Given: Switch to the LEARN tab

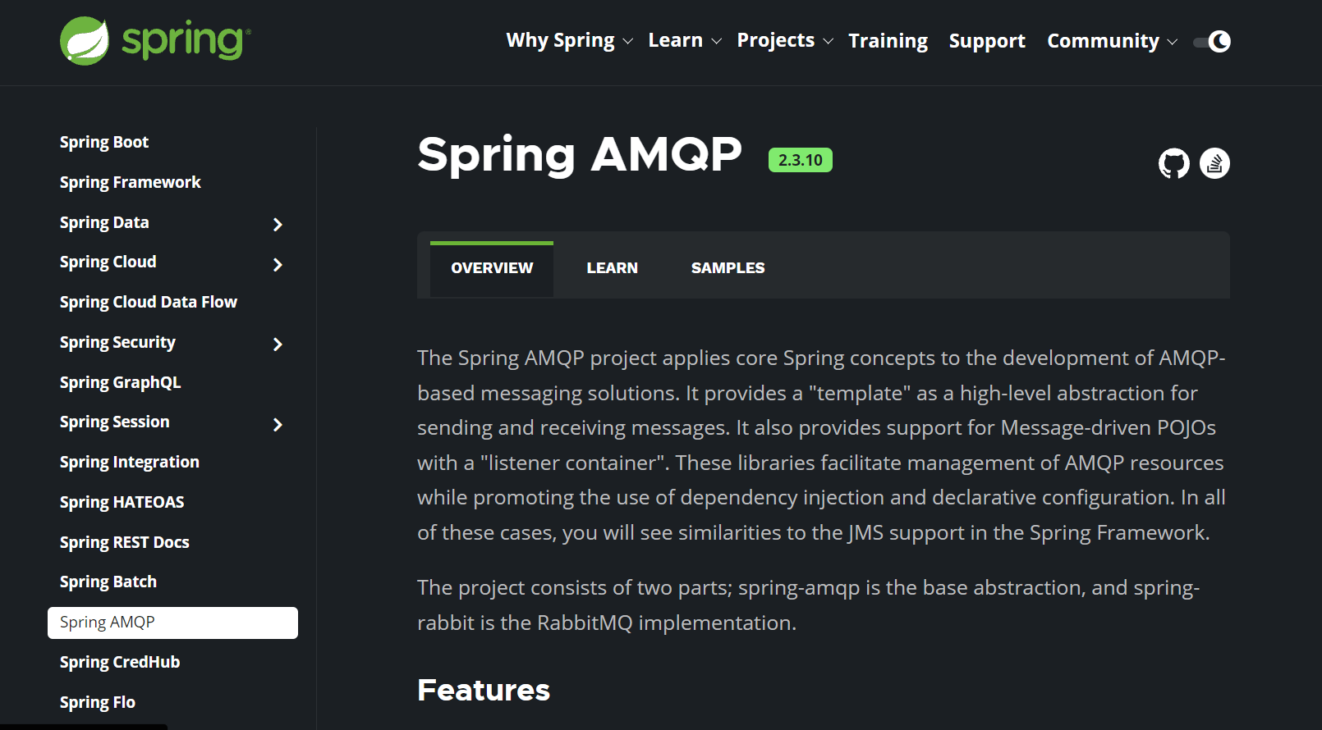Looking at the screenshot, I should click(612, 268).
